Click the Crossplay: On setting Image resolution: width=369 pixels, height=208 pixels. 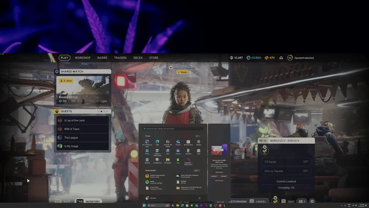point(286,188)
